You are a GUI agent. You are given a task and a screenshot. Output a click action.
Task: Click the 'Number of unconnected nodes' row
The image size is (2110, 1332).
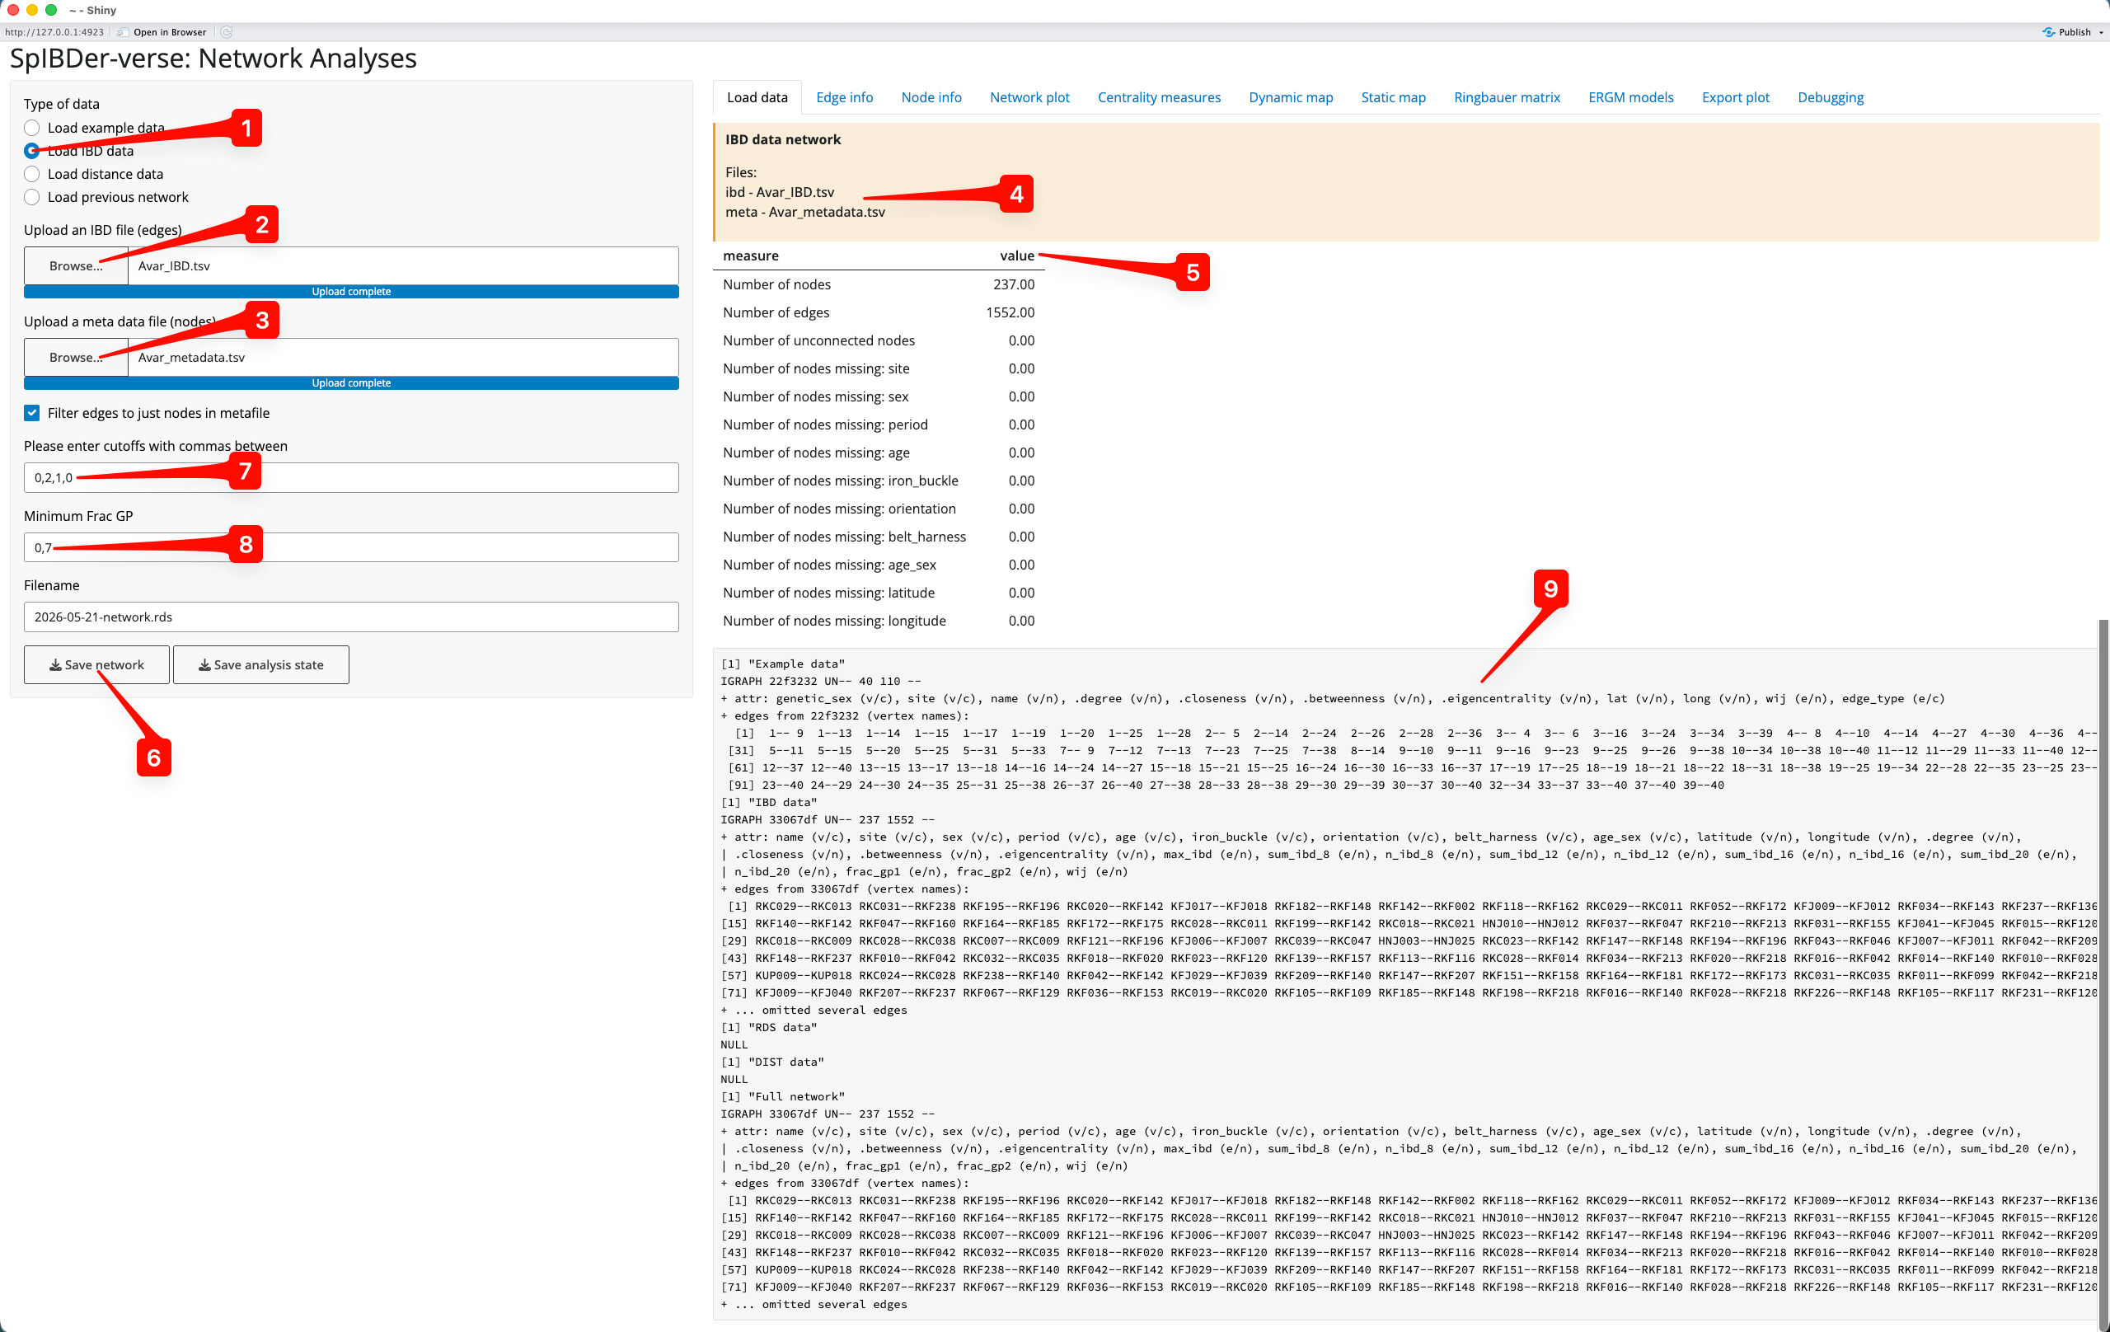click(x=879, y=340)
